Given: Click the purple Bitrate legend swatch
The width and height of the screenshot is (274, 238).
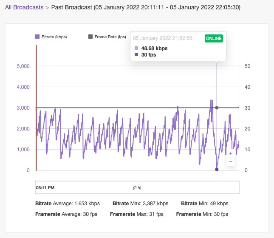Looking at the screenshot, I should point(37,37).
